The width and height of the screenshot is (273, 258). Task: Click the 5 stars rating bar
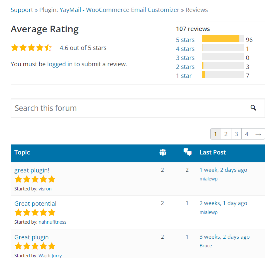point(222,39)
